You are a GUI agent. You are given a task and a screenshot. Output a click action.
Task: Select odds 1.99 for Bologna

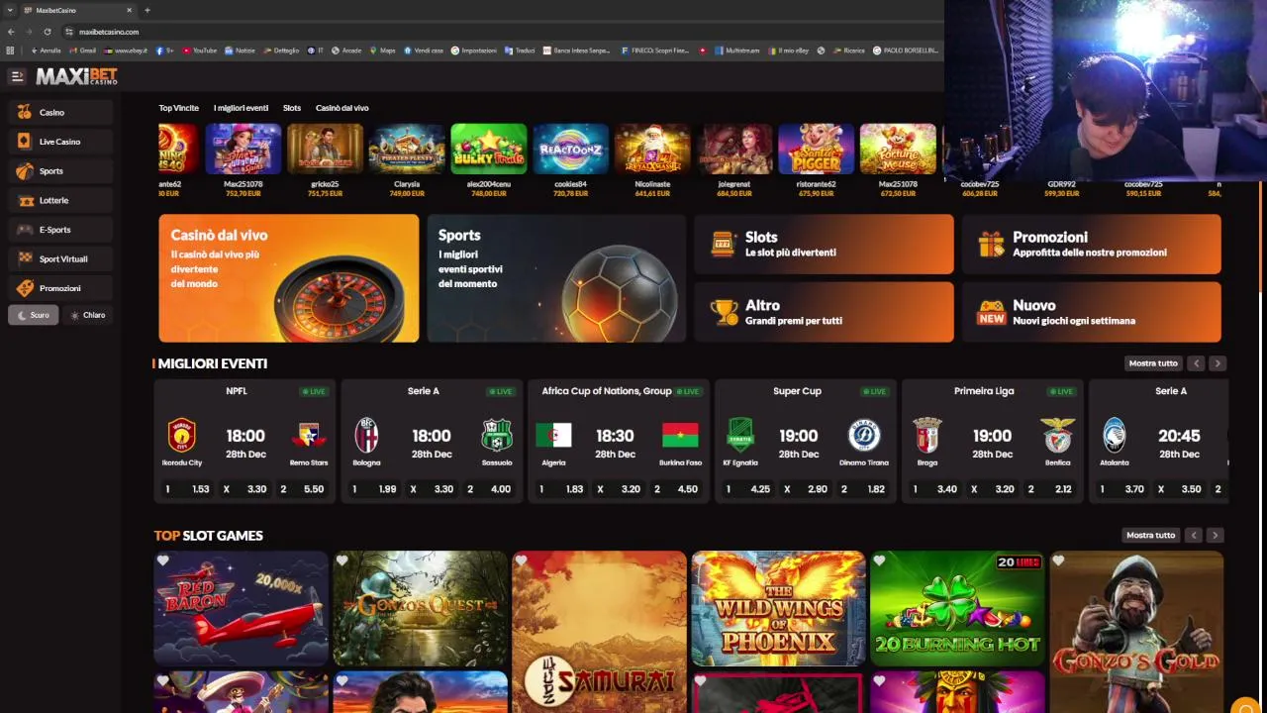click(375, 489)
